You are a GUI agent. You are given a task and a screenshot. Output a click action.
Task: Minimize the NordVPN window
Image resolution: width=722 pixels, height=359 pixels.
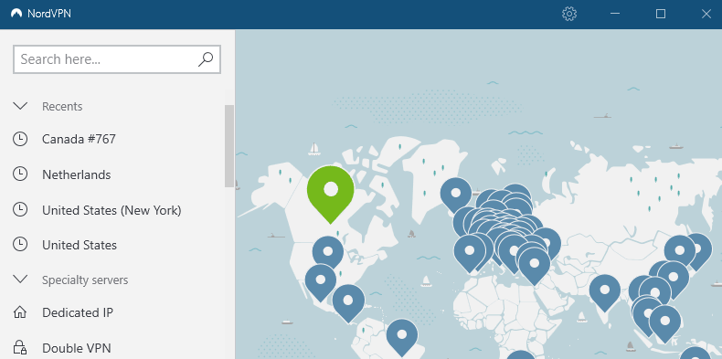point(615,14)
